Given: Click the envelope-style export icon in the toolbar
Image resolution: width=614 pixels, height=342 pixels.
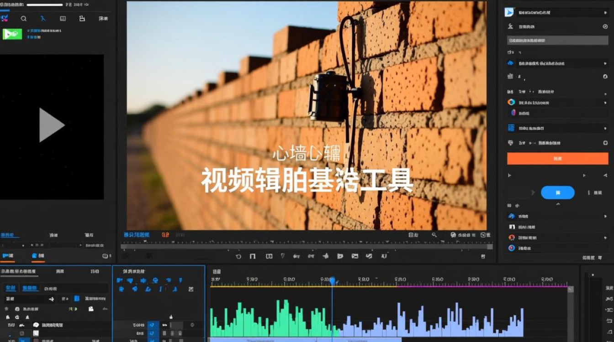Looking at the screenshot, I should coord(355,256).
